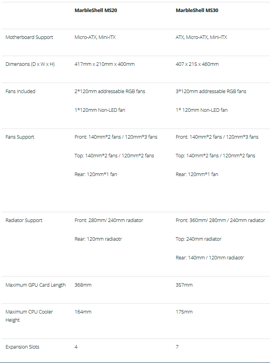This screenshot has width=270, height=363.
Task: Click the 2*120mm addressable RGB fans text
Action: (x=110, y=92)
